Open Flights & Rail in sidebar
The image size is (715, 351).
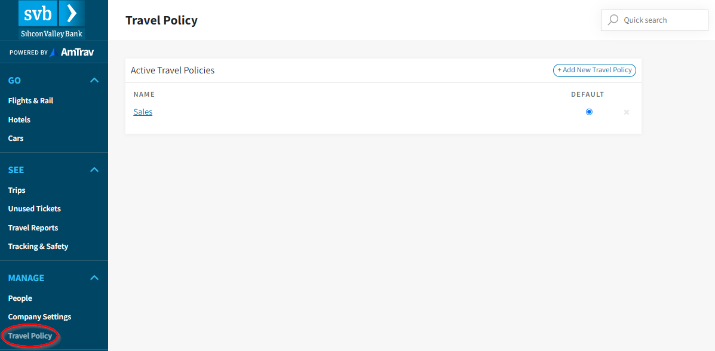pos(30,101)
